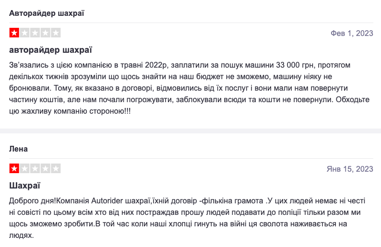Select review title Шахраї
This screenshot has width=381, height=247.
point(24,186)
